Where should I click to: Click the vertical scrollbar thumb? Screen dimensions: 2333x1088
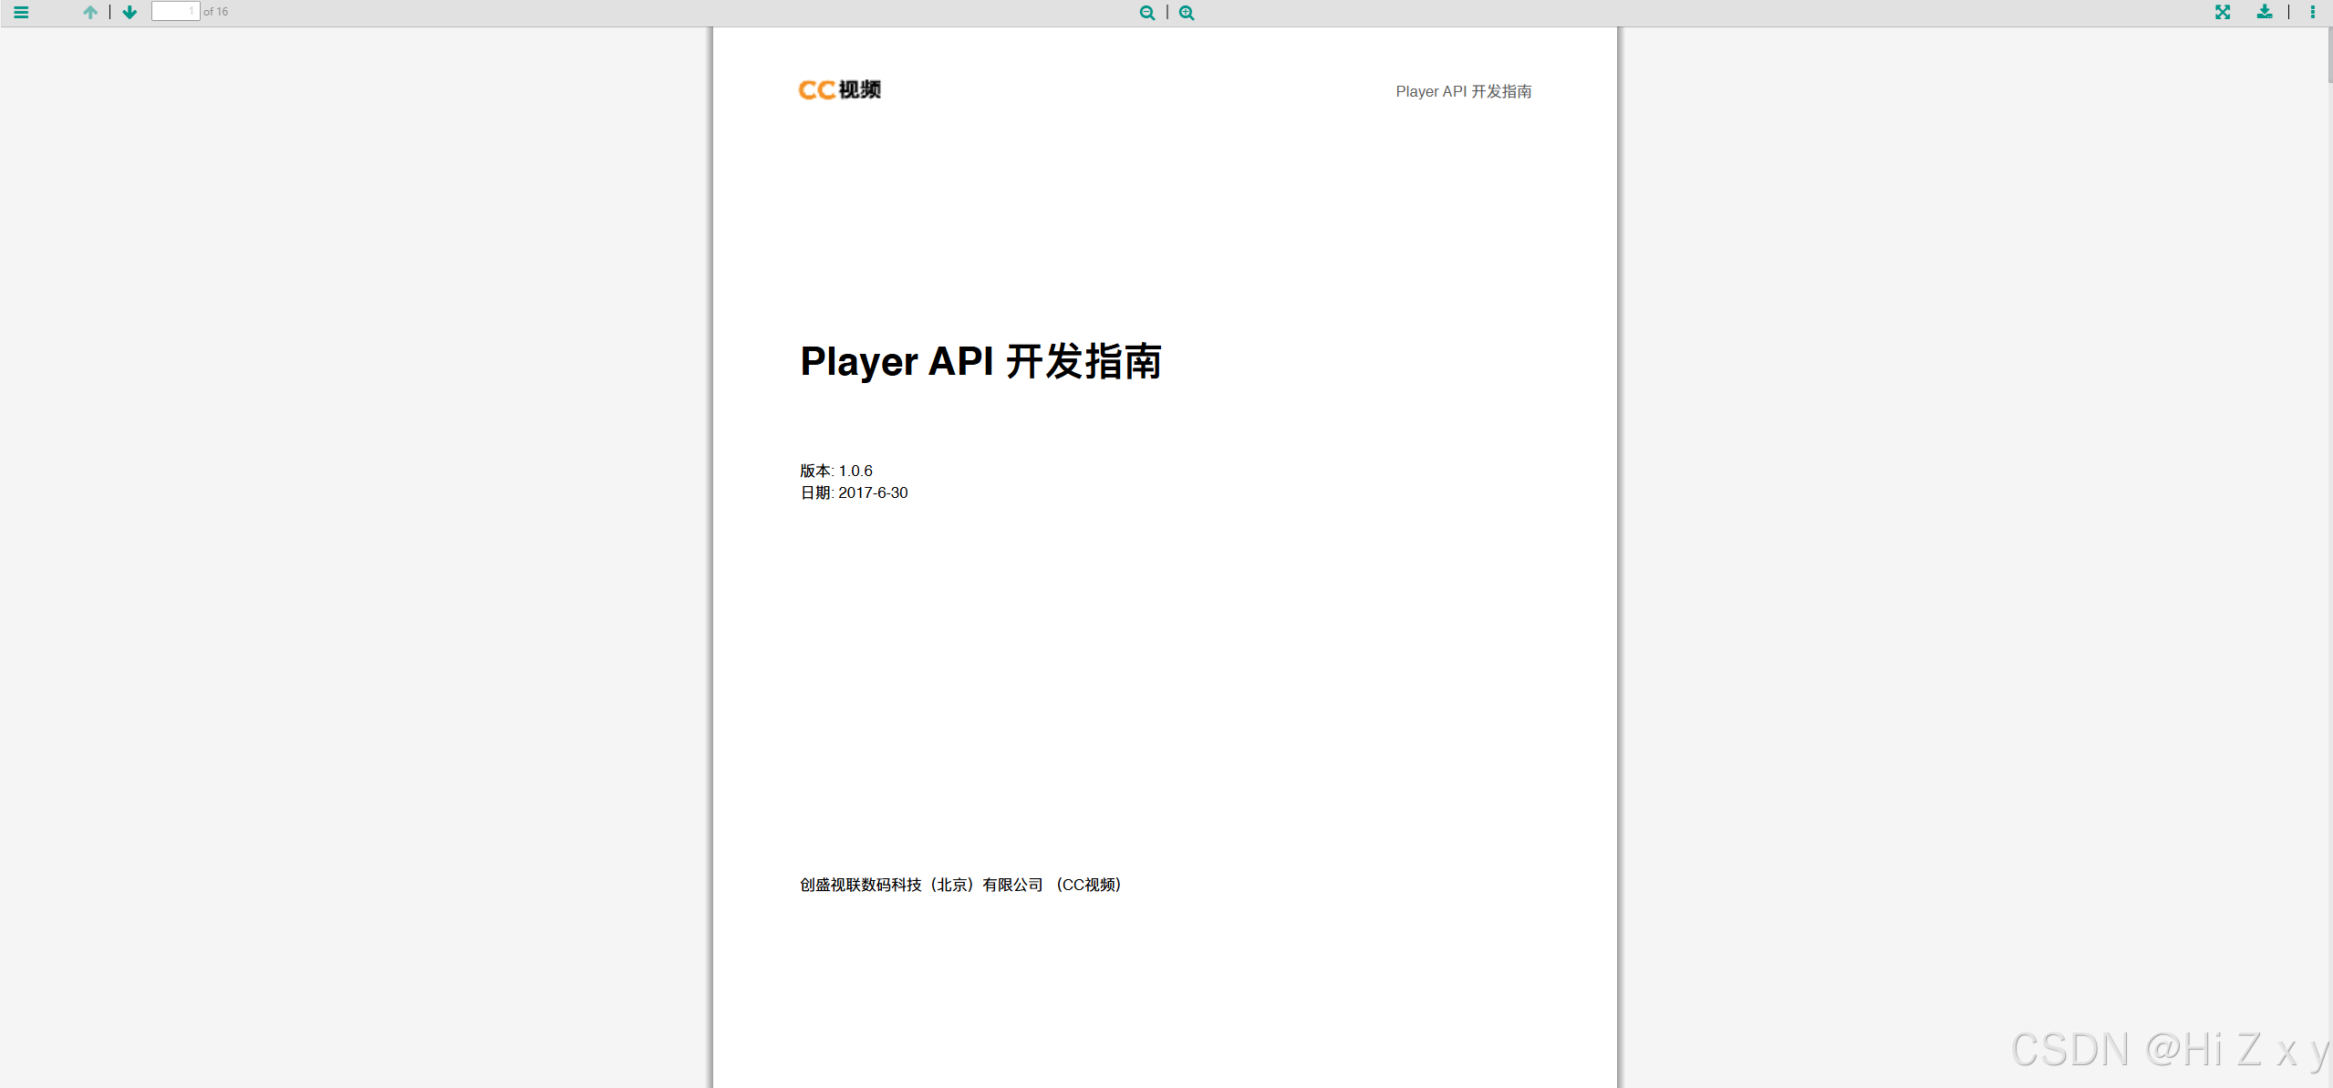pyautogui.click(x=2328, y=55)
